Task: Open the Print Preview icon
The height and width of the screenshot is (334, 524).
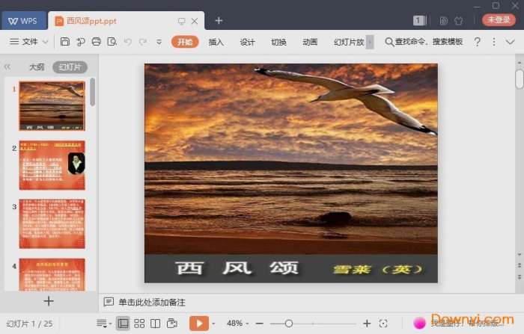Action: click(112, 42)
